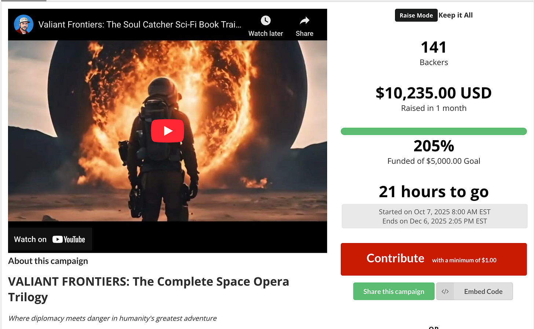Click the Share arrow icon on video
Screen dimensions: 534x329
304,20
